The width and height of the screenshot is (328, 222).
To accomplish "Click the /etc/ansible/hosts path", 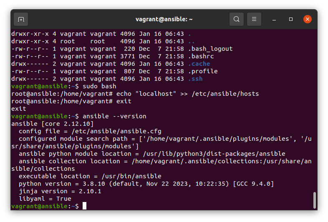I will 225,94.
